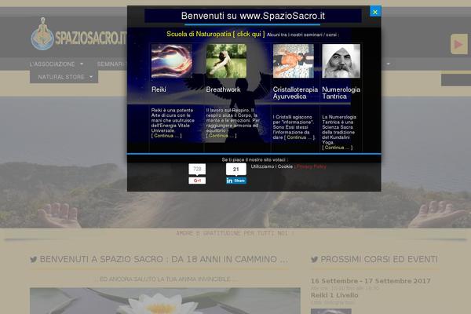Click the Benvenuti su www.SpazioSacro.it title
This screenshot has height=314, width=471.
(x=253, y=16)
